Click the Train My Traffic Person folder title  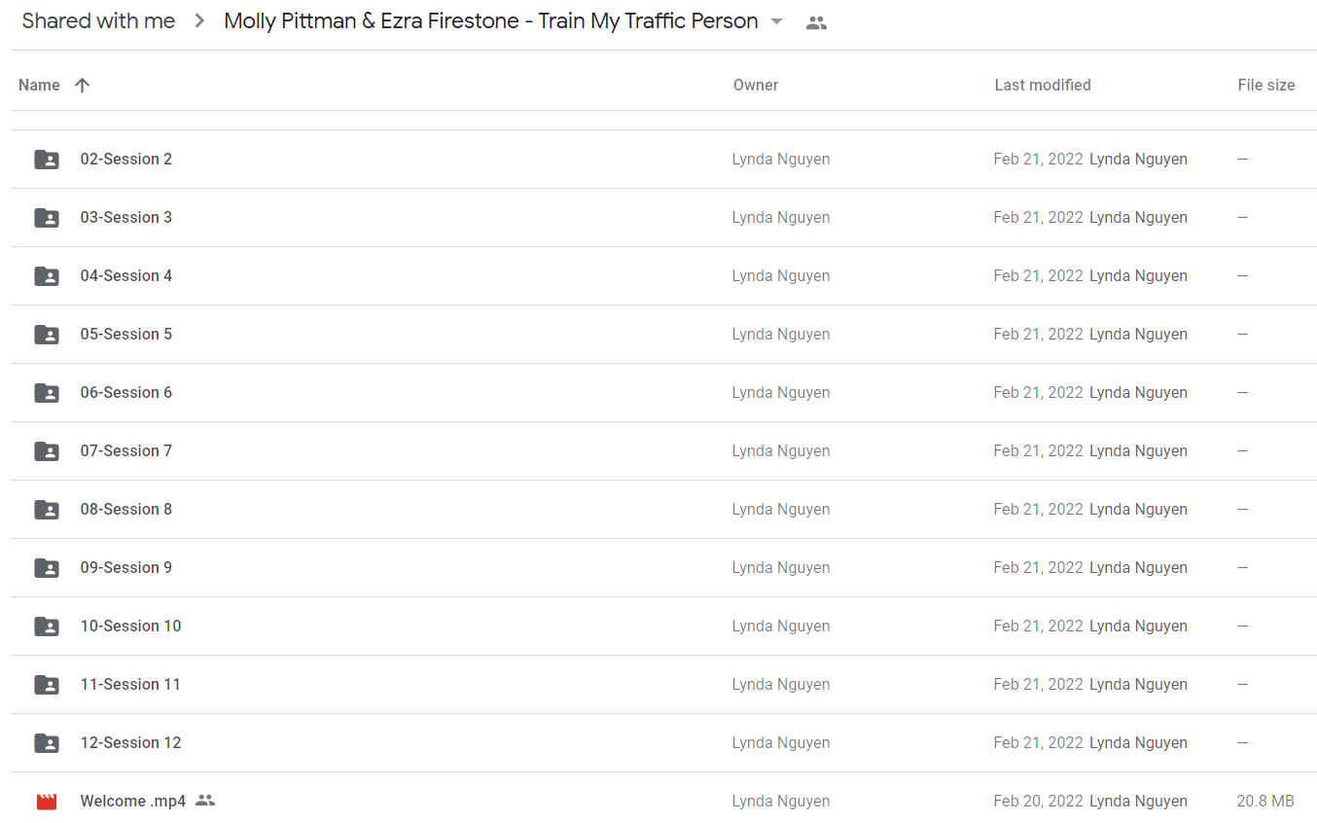coord(491,21)
